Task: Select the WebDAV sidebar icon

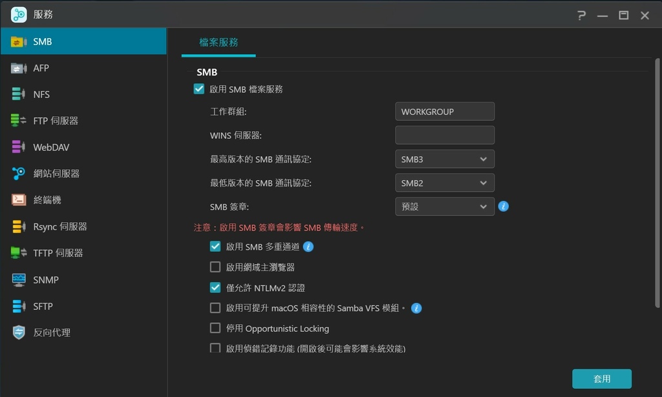Action: coord(19,147)
